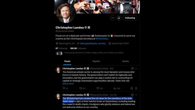
Task: Open the @StateDept mention in bio
Action: [x=102, y=39]
